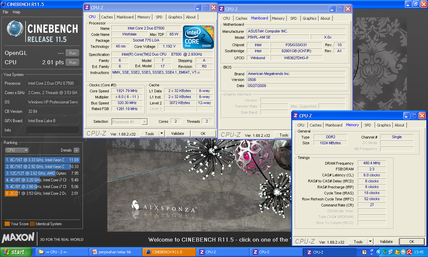Switch to Caches tab in CPU window

pos(107,17)
